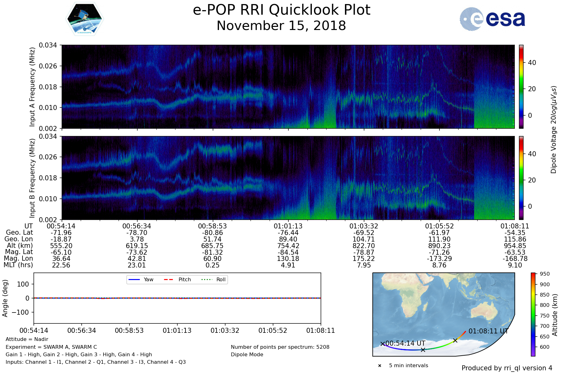The image size is (563, 375).
Task: Click the middle x marker on the orbit track
Action: pos(423,350)
